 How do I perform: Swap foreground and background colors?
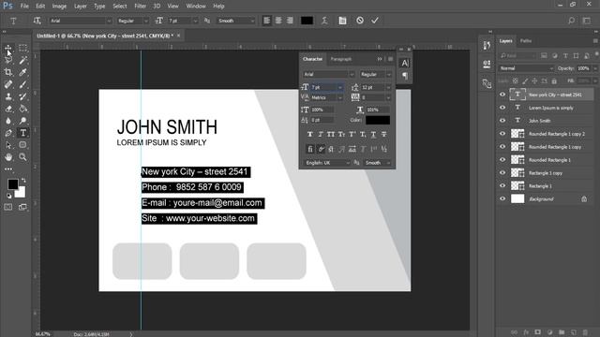[x=23, y=180]
